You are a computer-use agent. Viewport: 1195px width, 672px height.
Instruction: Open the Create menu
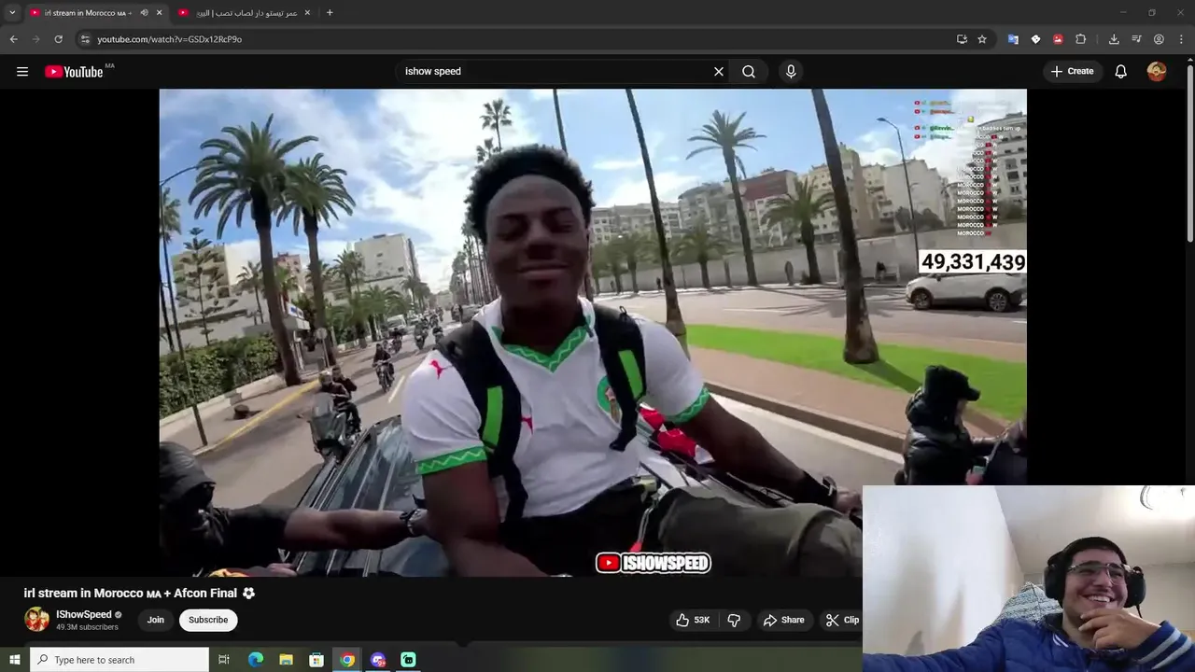pyautogui.click(x=1072, y=72)
